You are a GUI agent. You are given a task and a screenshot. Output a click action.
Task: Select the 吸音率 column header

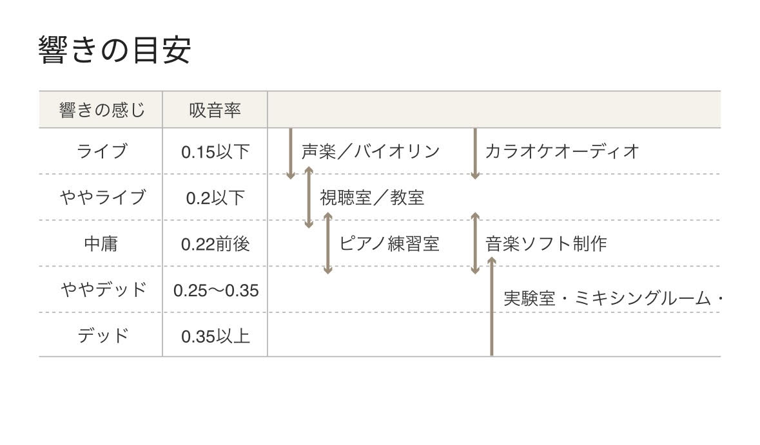pyautogui.click(x=215, y=110)
